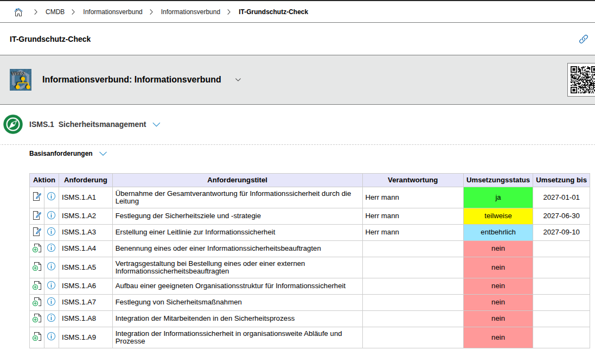This screenshot has width=595, height=356.
Task: Collapse the Basisanforderungen section
Action: 103,154
